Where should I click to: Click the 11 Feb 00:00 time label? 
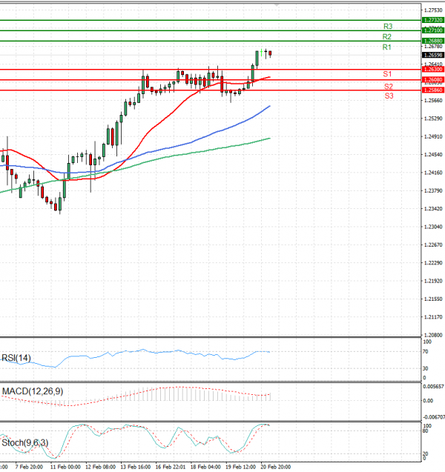[65, 467]
